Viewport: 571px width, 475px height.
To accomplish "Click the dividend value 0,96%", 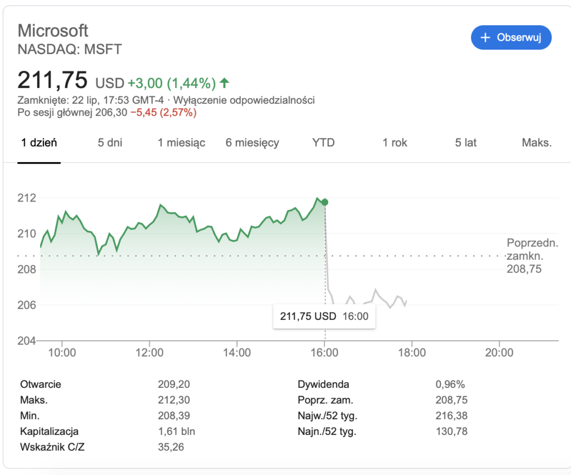I will point(450,384).
